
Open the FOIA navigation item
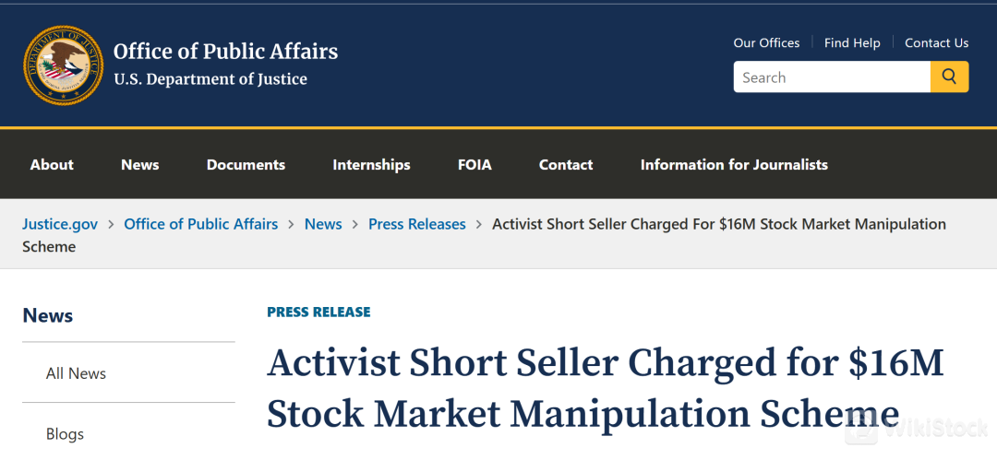pyautogui.click(x=474, y=164)
